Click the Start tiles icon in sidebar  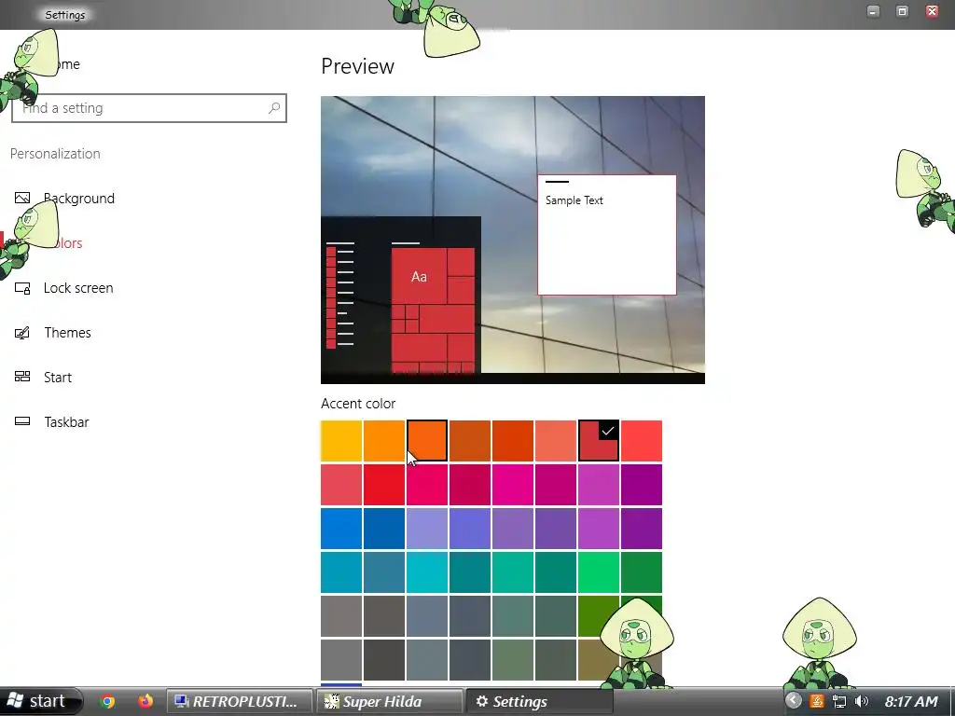(x=22, y=377)
